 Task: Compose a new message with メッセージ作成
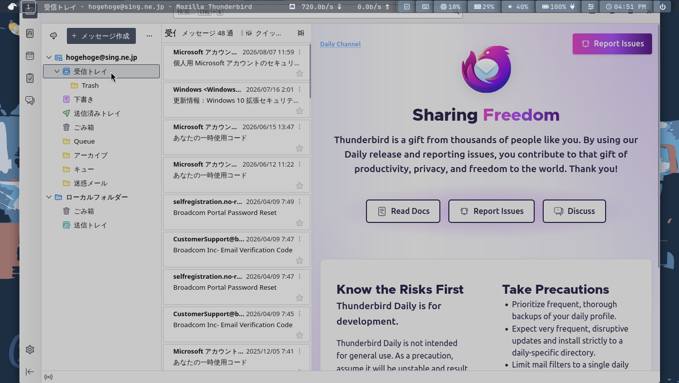point(101,36)
